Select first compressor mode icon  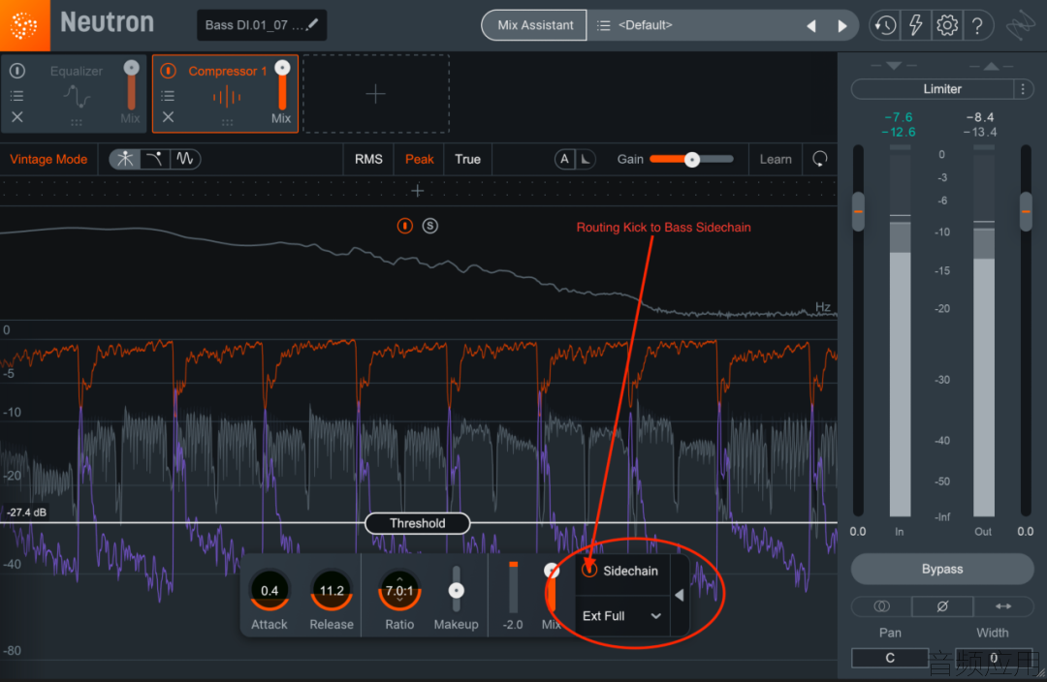pos(125,159)
